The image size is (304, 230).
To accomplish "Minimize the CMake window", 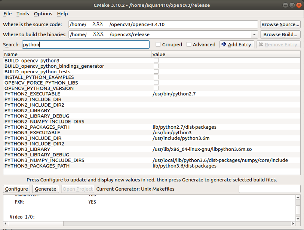I will 285,5.
